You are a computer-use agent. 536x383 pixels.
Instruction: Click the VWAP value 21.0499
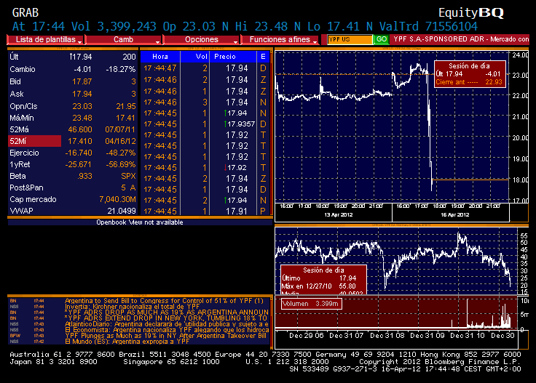[x=122, y=211]
